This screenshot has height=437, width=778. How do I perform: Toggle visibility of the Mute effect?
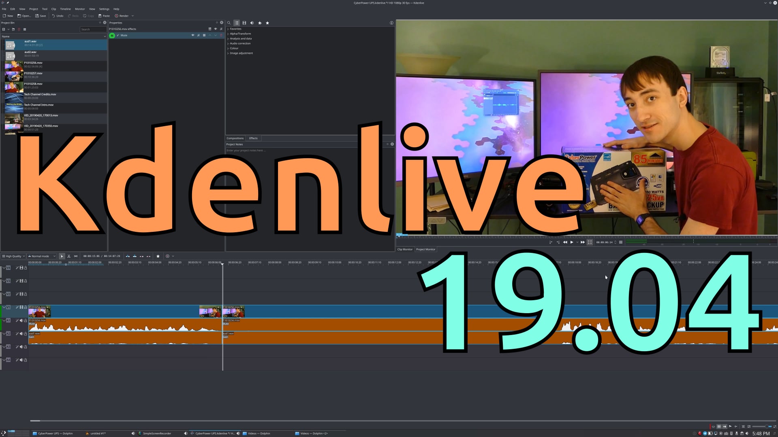click(x=193, y=35)
